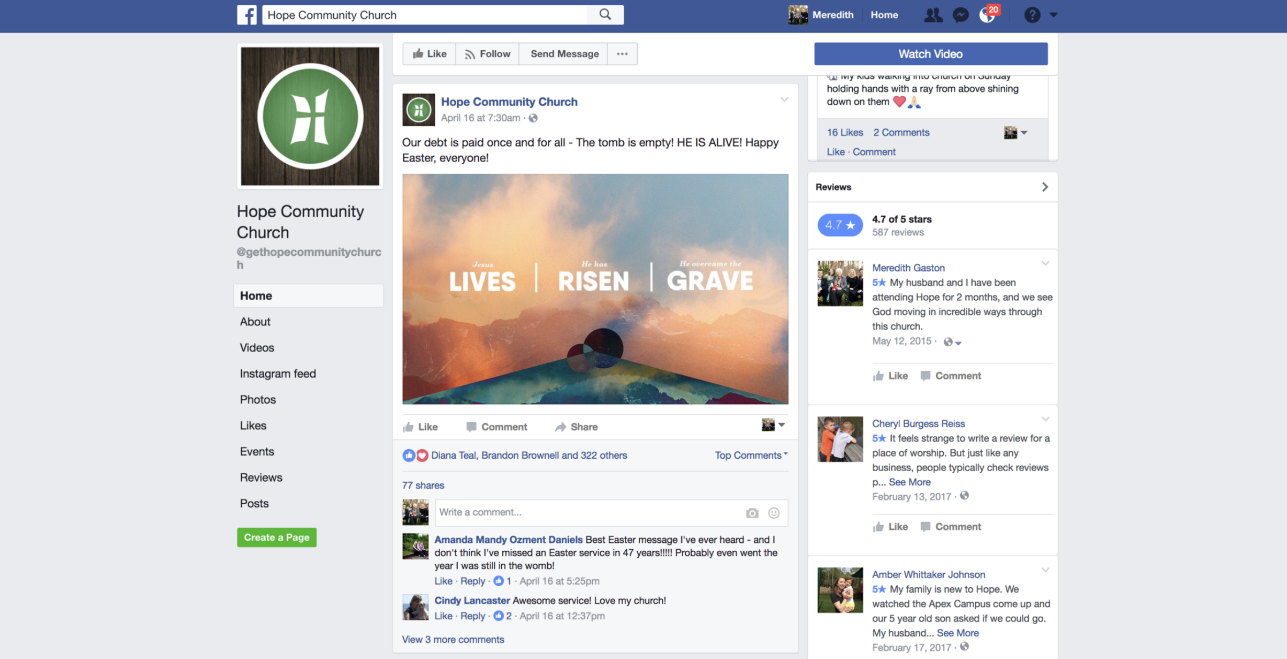The width and height of the screenshot is (1287, 659).
Task: Click Hope Community Church post avatar icon
Action: click(418, 110)
